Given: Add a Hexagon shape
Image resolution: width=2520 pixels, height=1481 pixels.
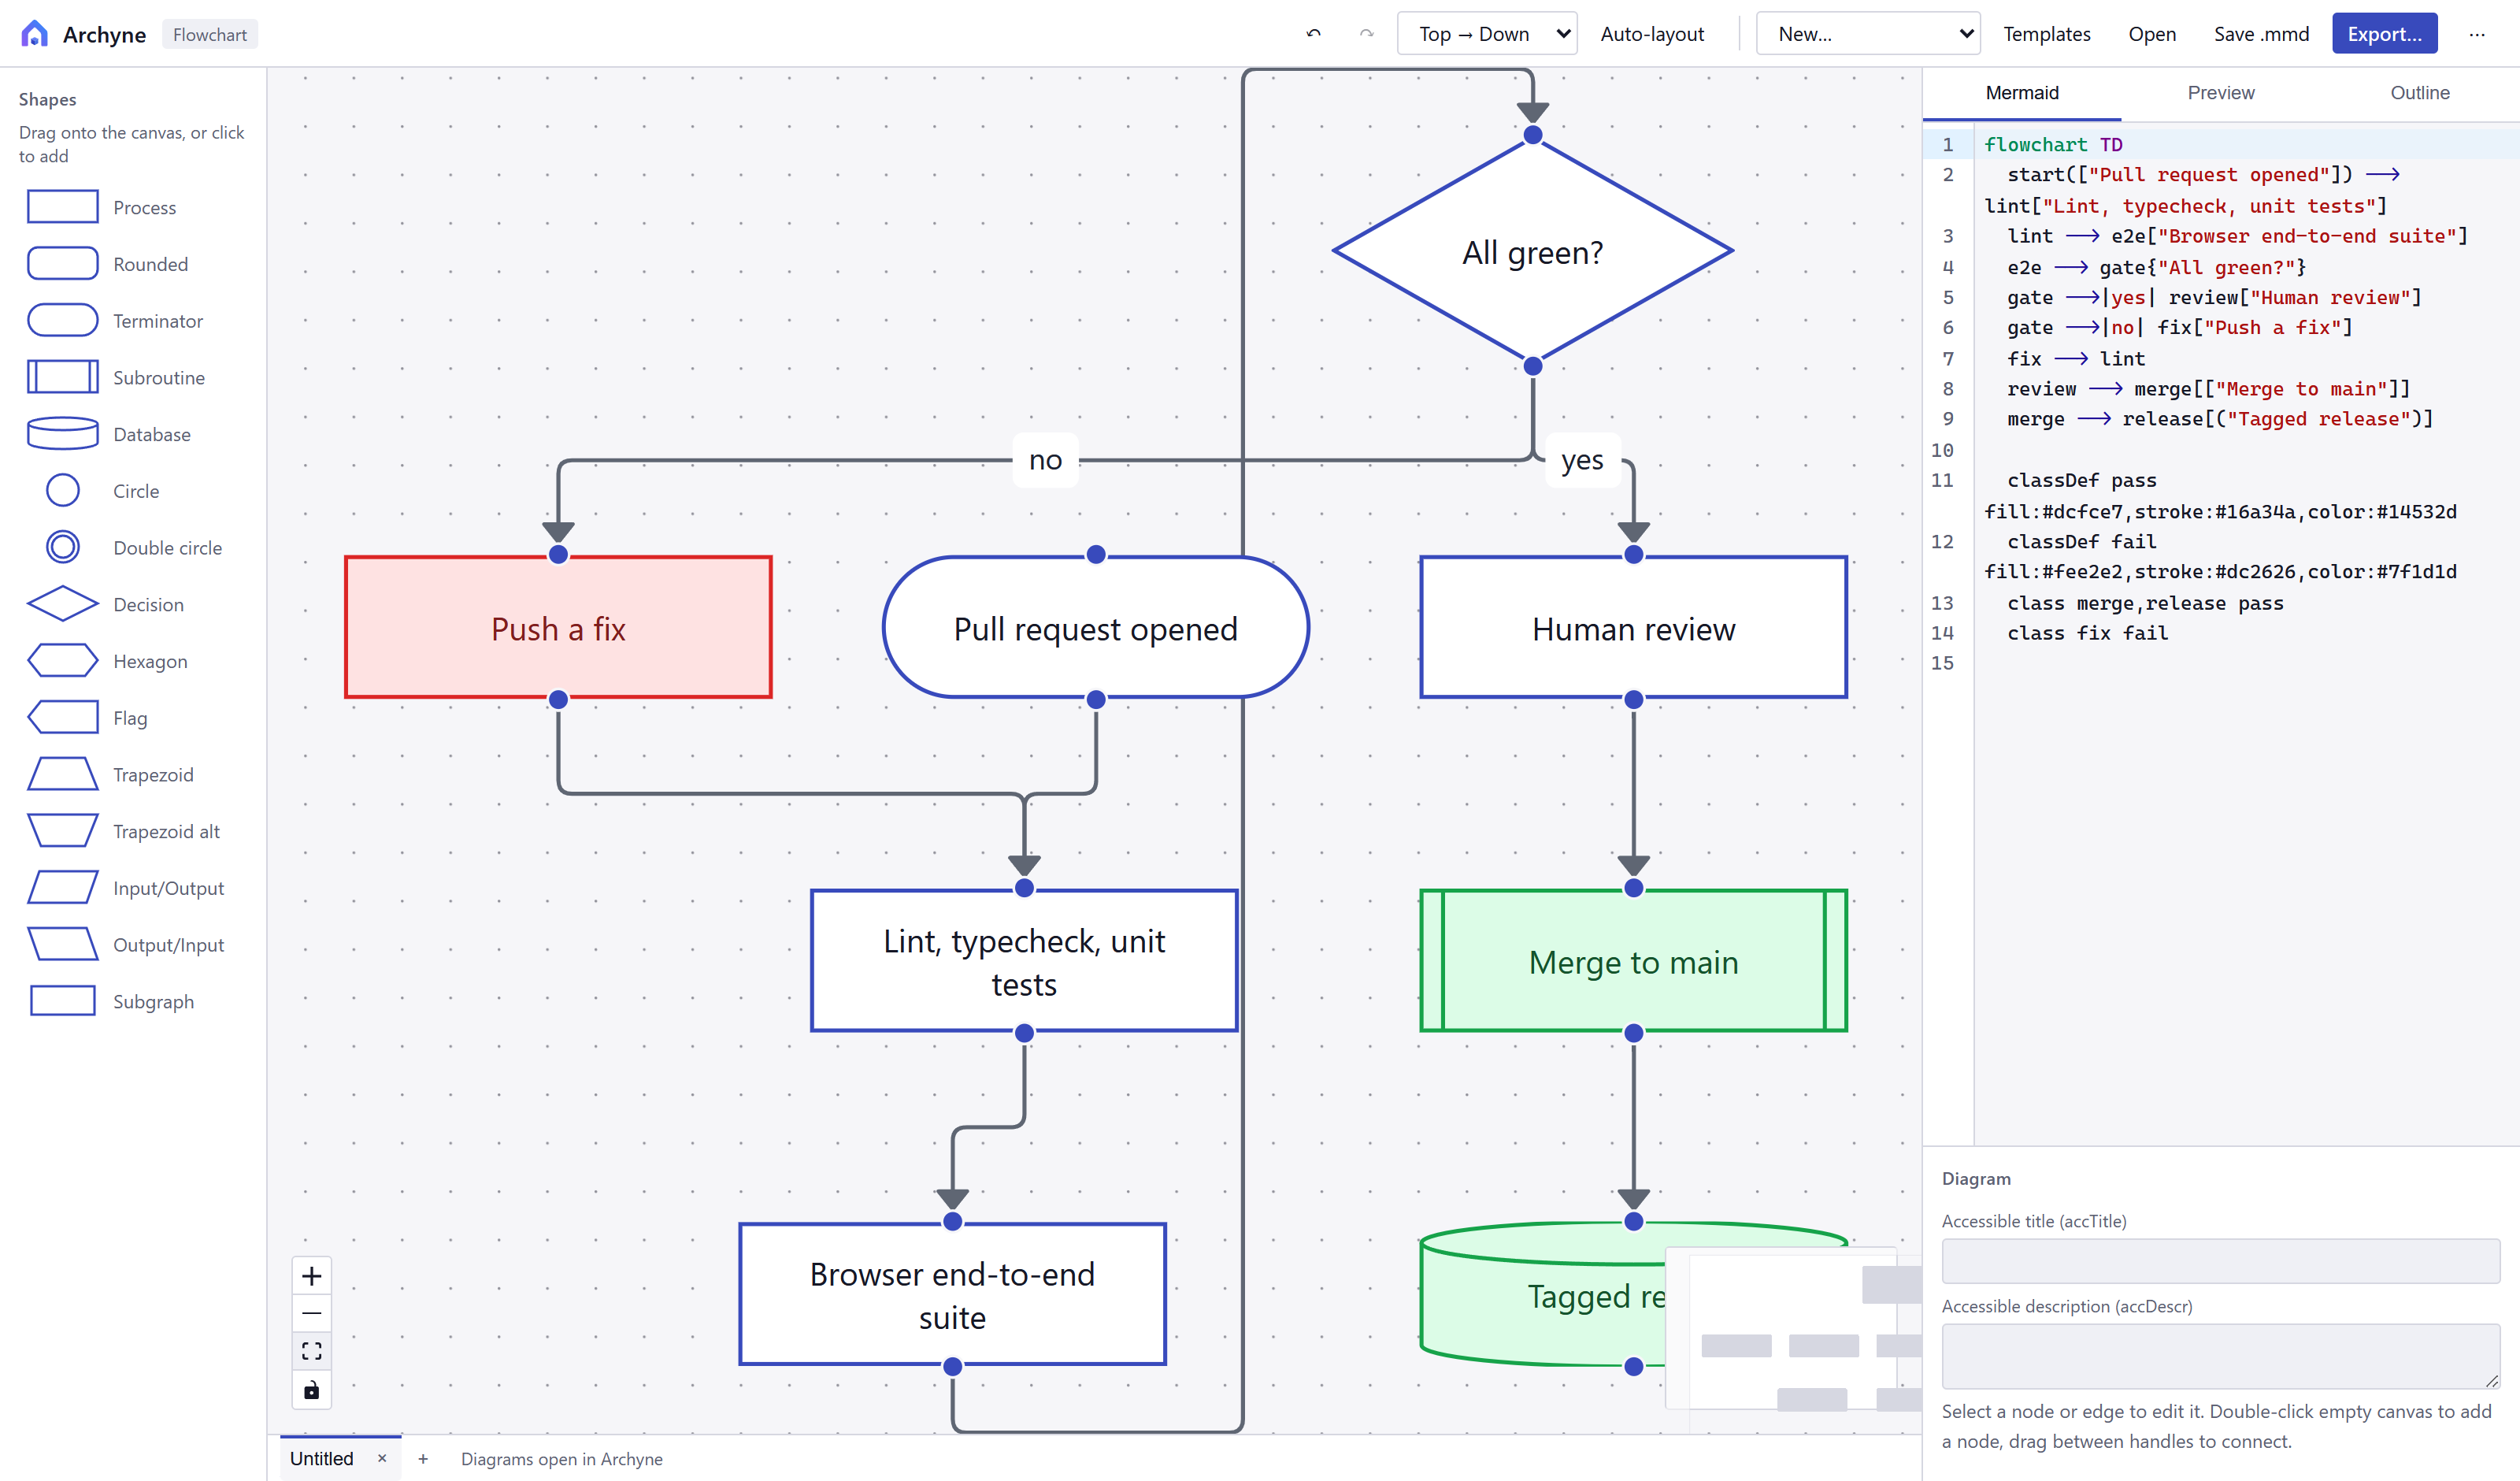Looking at the screenshot, I should coord(132,662).
